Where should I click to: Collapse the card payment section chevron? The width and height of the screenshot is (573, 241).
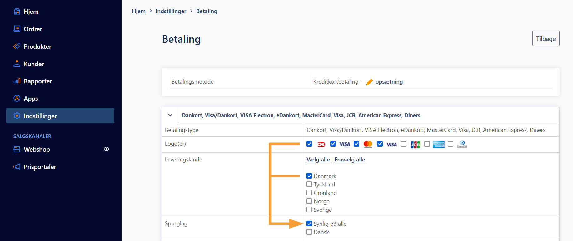(x=170, y=115)
